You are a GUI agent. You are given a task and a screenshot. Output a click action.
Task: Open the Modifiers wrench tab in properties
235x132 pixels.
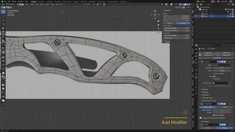click(x=196, y=77)
